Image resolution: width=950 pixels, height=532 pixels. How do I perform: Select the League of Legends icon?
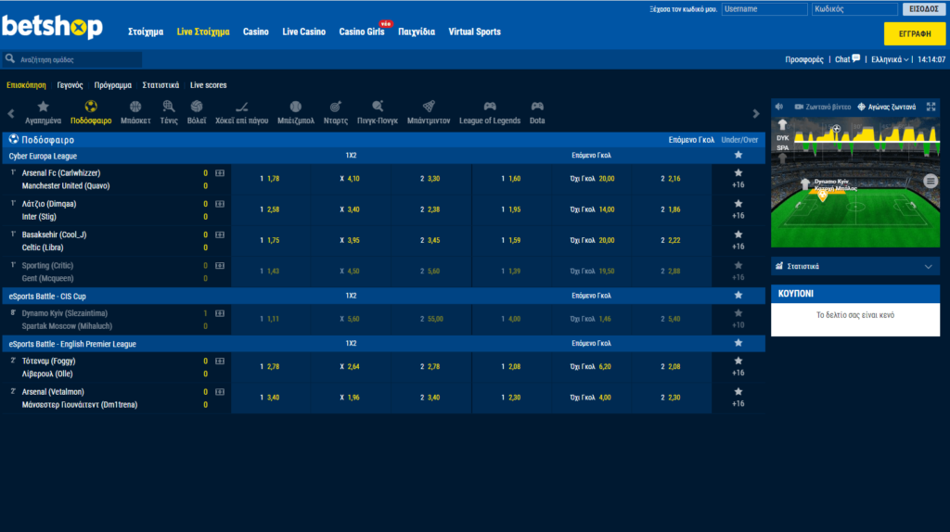[x=490, y=108]
